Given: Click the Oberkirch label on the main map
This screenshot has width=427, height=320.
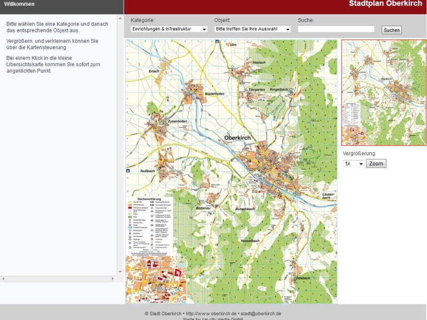Looking at the screenshot, I should [x=238, y=138].
